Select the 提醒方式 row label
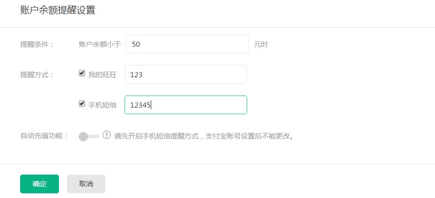This screenshot has width=435, height=198. tap(37, 75)
